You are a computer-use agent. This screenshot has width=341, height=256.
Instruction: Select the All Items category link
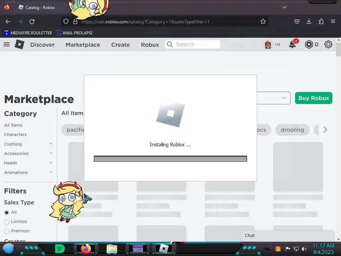pyautogui.click(x=13, y=125)
